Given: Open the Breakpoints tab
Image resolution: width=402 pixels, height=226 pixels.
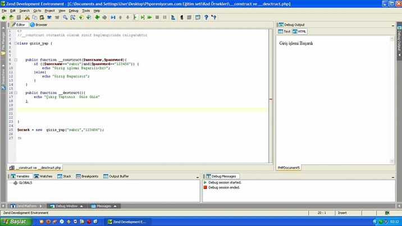Looking at the screenshot, I should point(87,176).
